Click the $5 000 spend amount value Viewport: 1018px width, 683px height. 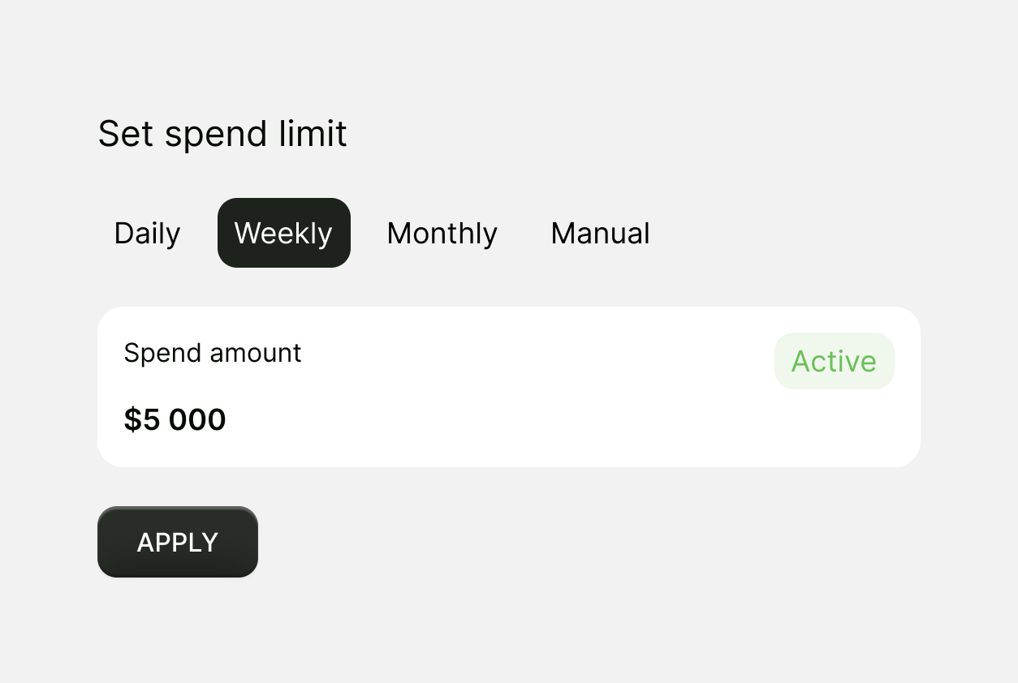pyautogui.click(x=175, y=419)
